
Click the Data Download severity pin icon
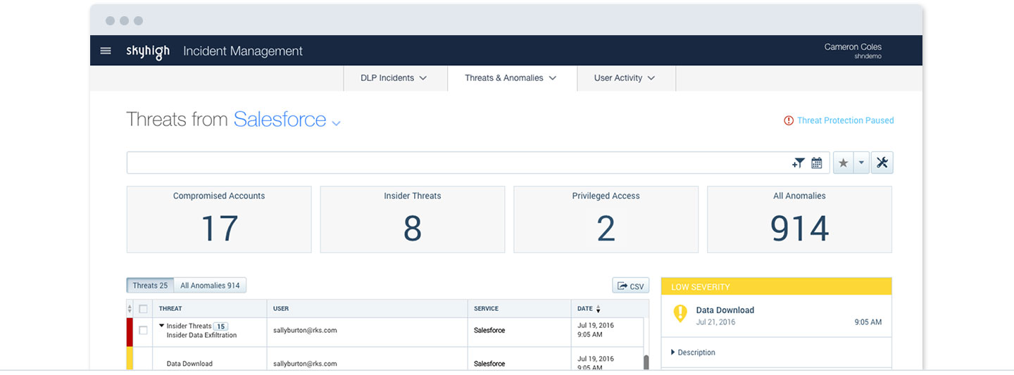point(680,313)
